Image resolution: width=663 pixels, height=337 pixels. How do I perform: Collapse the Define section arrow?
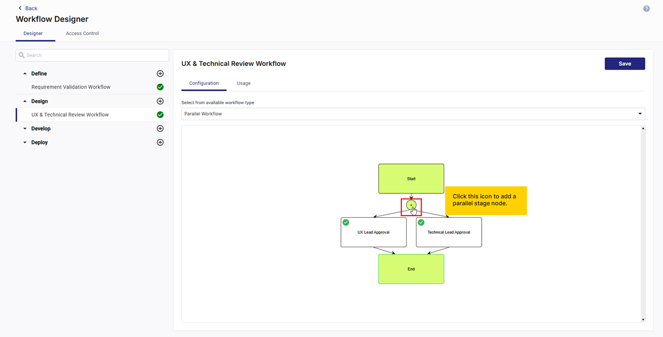(x=25, y=74)
